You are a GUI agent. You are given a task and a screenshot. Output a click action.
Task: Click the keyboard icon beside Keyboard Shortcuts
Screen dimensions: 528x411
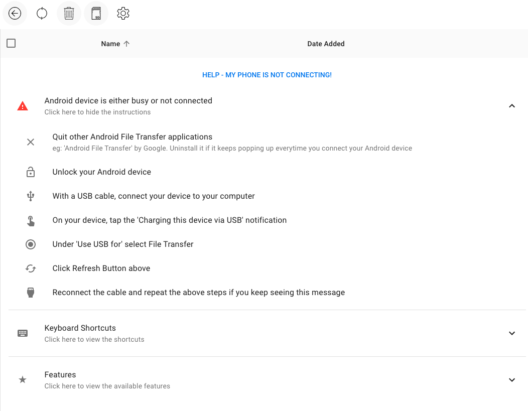point(23,333)
